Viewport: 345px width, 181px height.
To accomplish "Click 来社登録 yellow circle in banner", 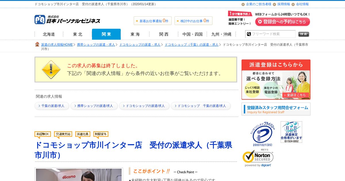I will 252,90.
